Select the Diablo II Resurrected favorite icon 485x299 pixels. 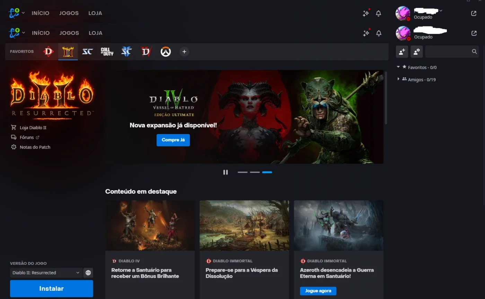pyautogui.click(x=68, y=52)
